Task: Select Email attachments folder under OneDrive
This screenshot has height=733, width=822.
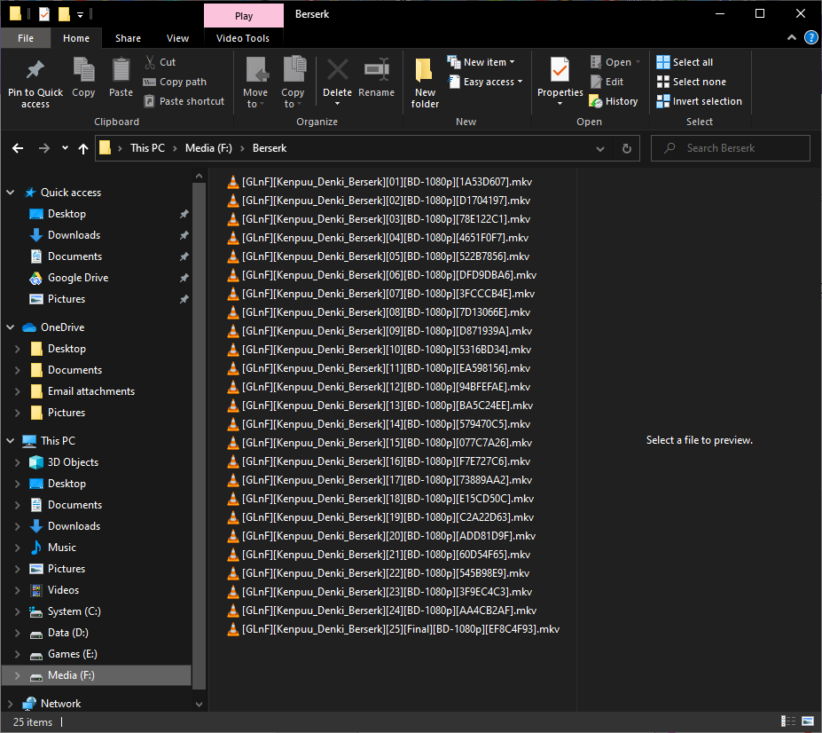Action: click(x=91, y=391)
